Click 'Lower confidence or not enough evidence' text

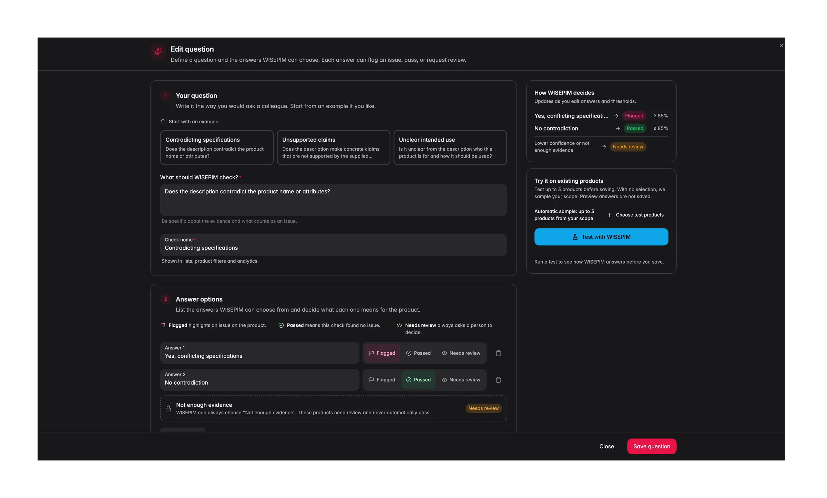pos(562,147)
